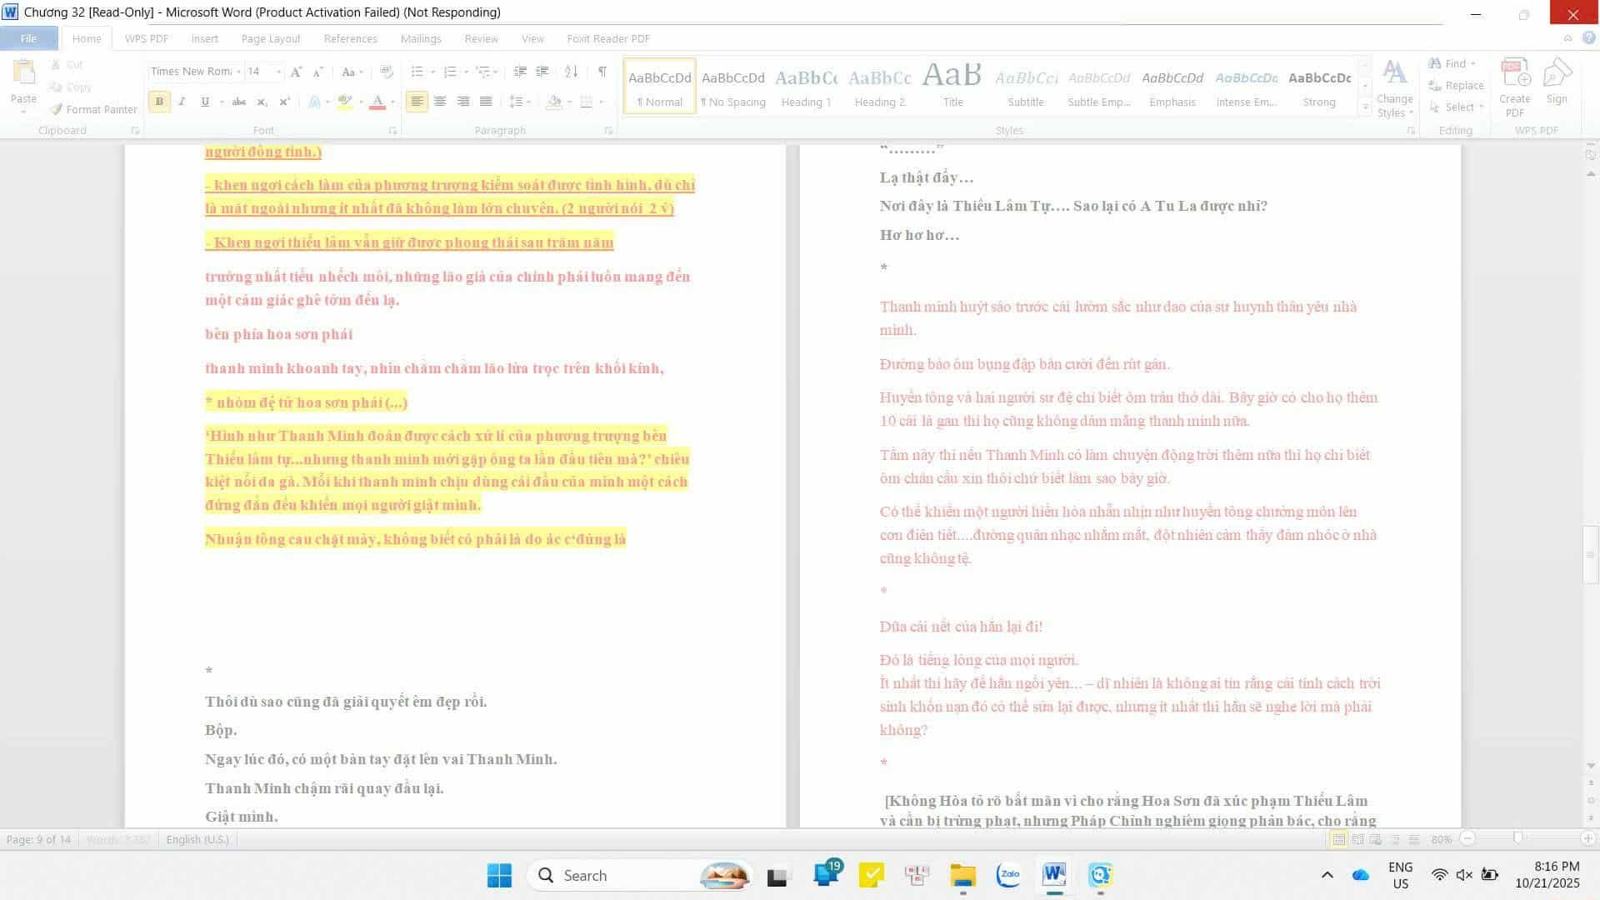Open the font name dropdown

coord(238,72)
